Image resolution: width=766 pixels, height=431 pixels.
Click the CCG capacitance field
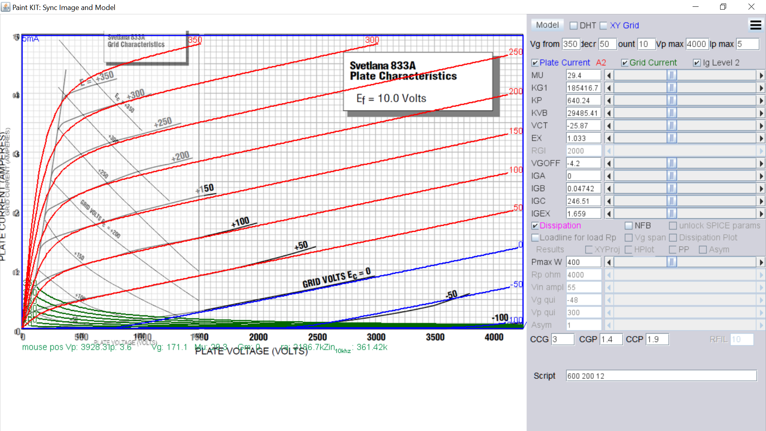(x=563, y=340)
